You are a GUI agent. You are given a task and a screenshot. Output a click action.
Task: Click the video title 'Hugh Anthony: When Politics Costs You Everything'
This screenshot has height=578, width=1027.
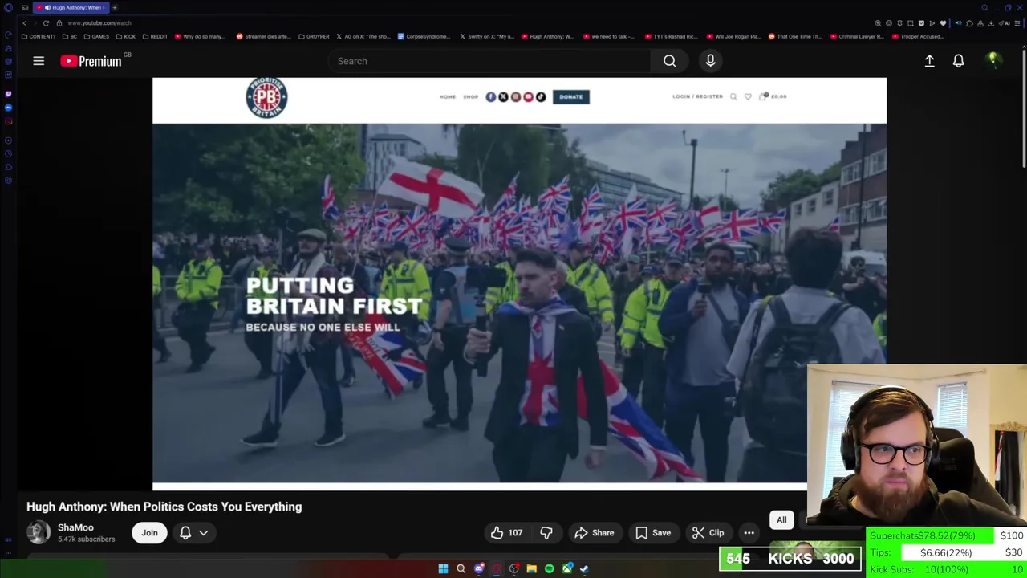[164, 507]
